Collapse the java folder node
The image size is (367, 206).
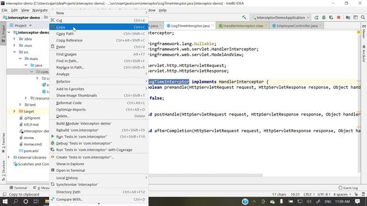26,65
